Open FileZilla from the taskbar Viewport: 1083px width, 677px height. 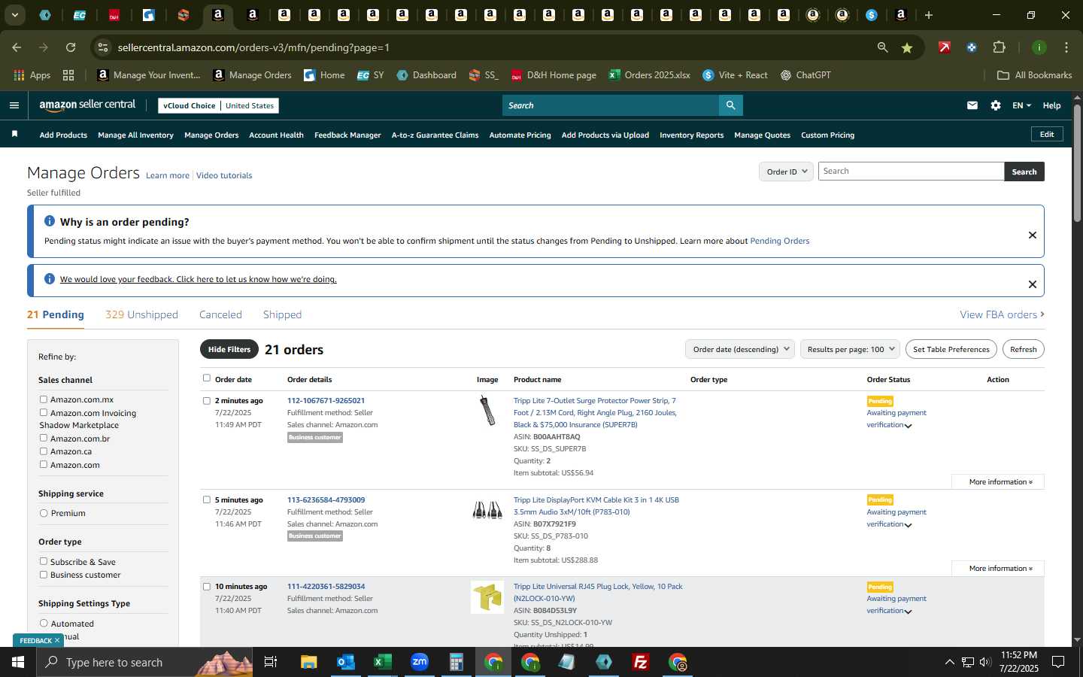(641, 662)
